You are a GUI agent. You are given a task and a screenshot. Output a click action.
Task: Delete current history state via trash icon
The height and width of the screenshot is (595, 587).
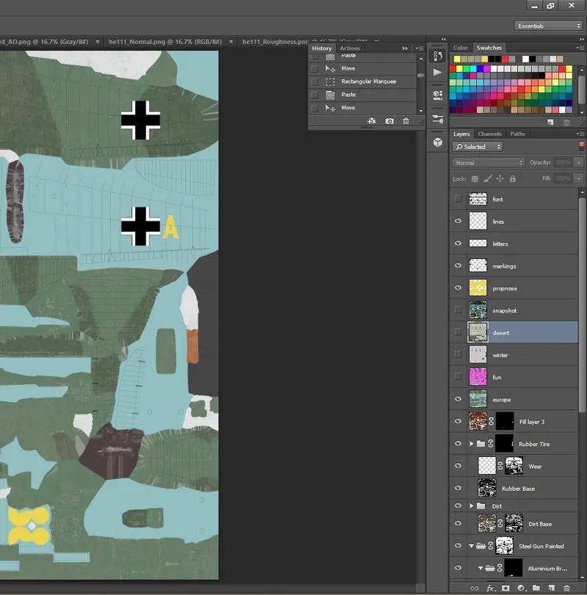[x=406, y=121]
